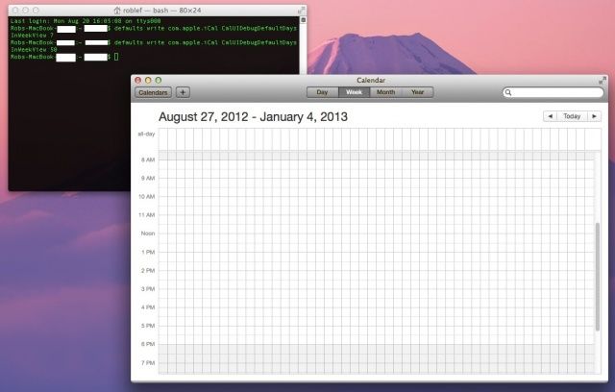
Task: Click the plus button to add event
Action: pos(184,93)
